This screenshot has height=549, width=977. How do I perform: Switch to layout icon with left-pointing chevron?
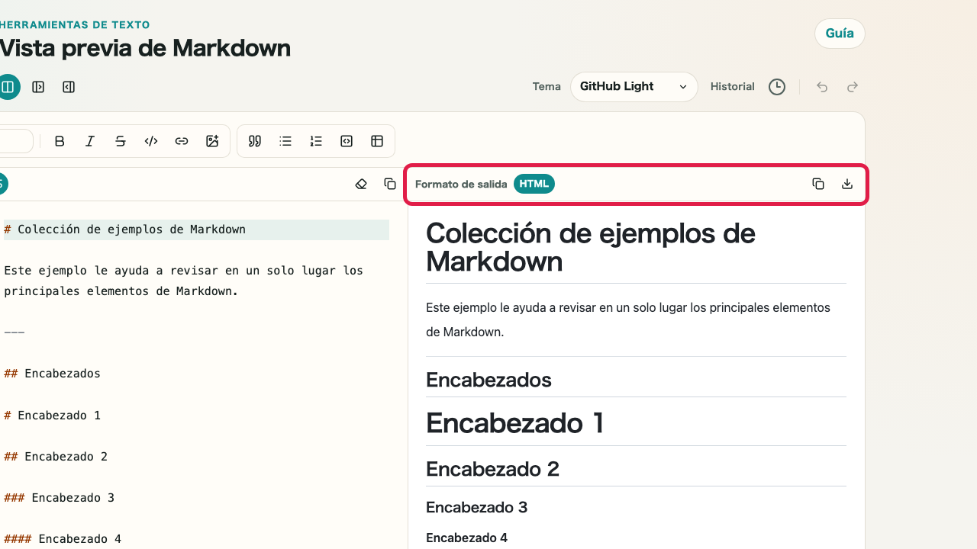[69, 87]
